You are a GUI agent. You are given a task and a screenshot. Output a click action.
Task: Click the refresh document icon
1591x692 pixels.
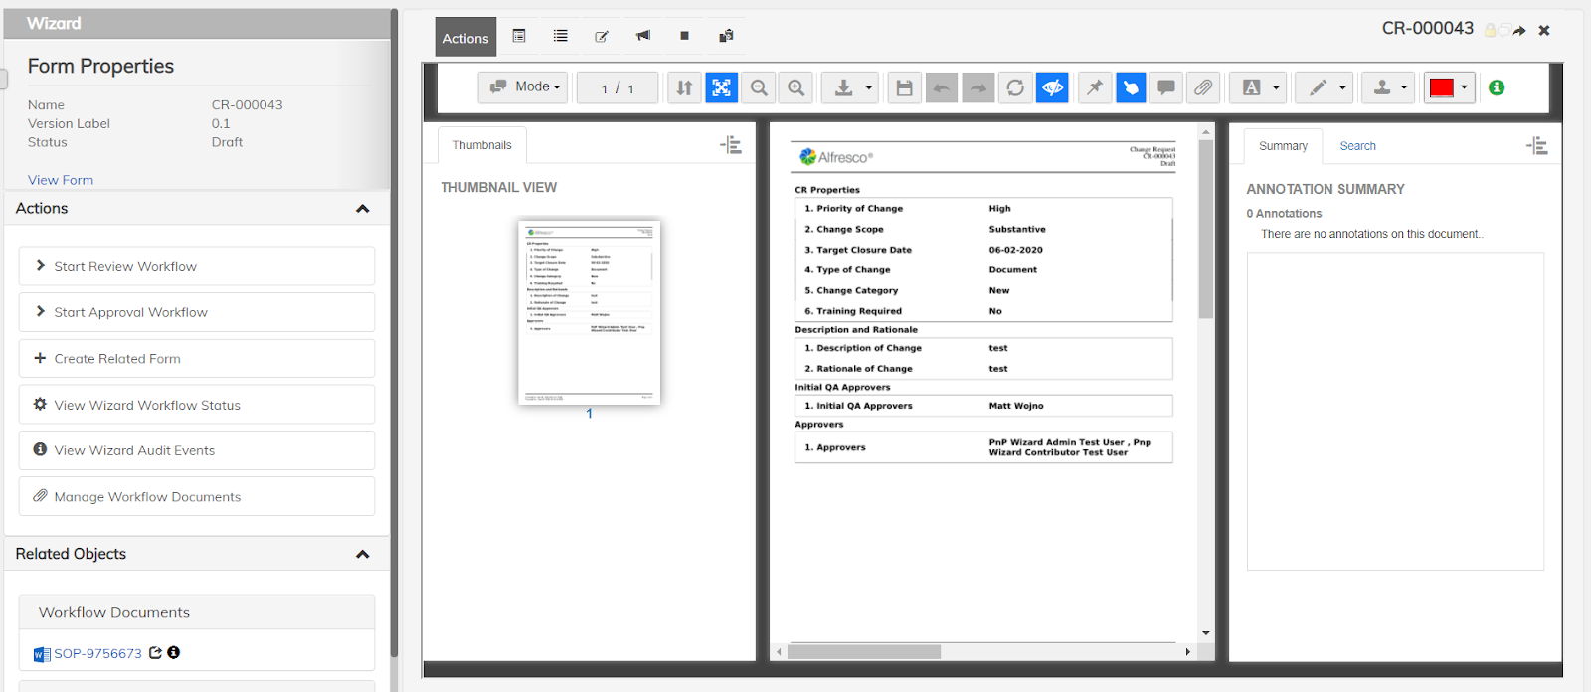[x=1015, y=87]
